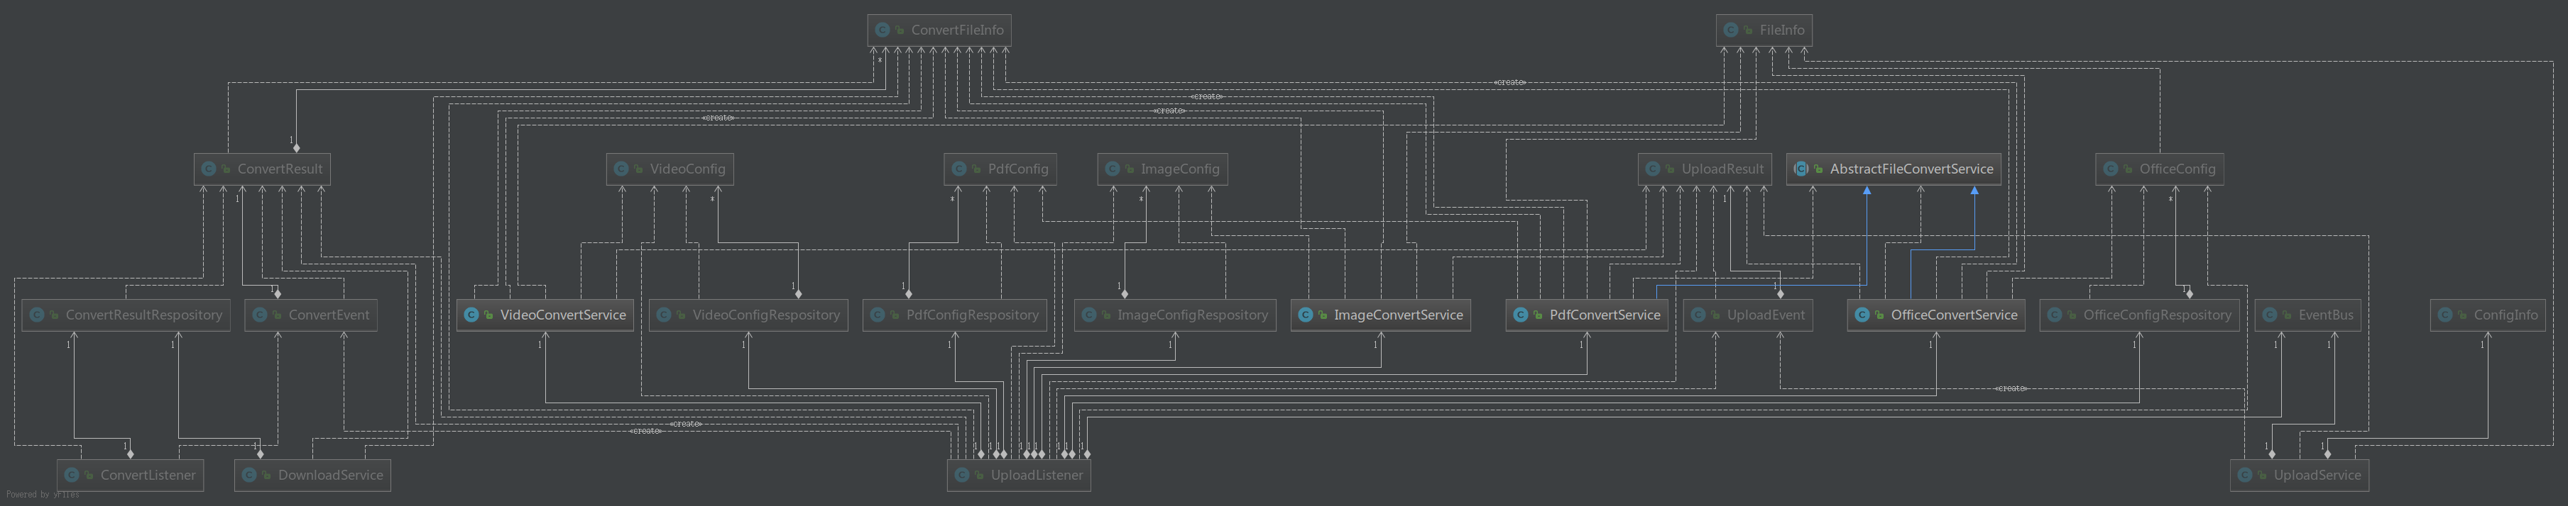Select the text label AbstractFileConvertService
Screen dimensions: 2568x506
click(1912, 169)
